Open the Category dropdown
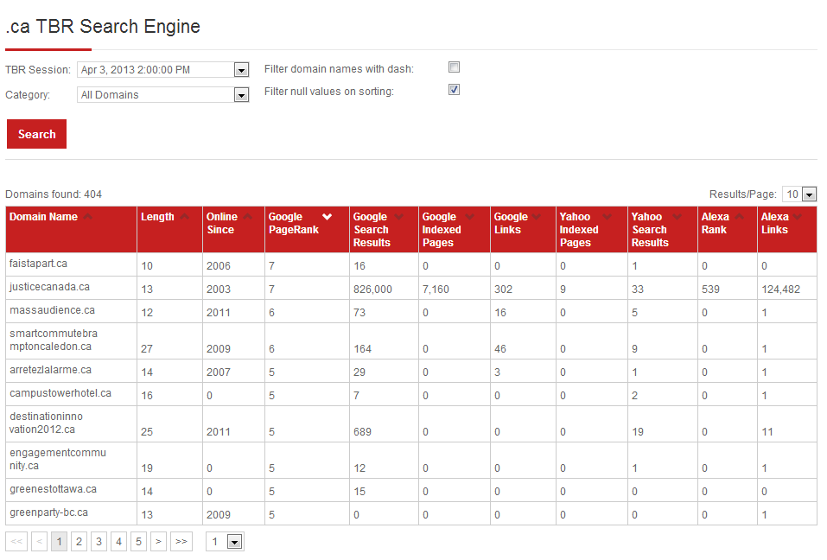 click(242, 95)
